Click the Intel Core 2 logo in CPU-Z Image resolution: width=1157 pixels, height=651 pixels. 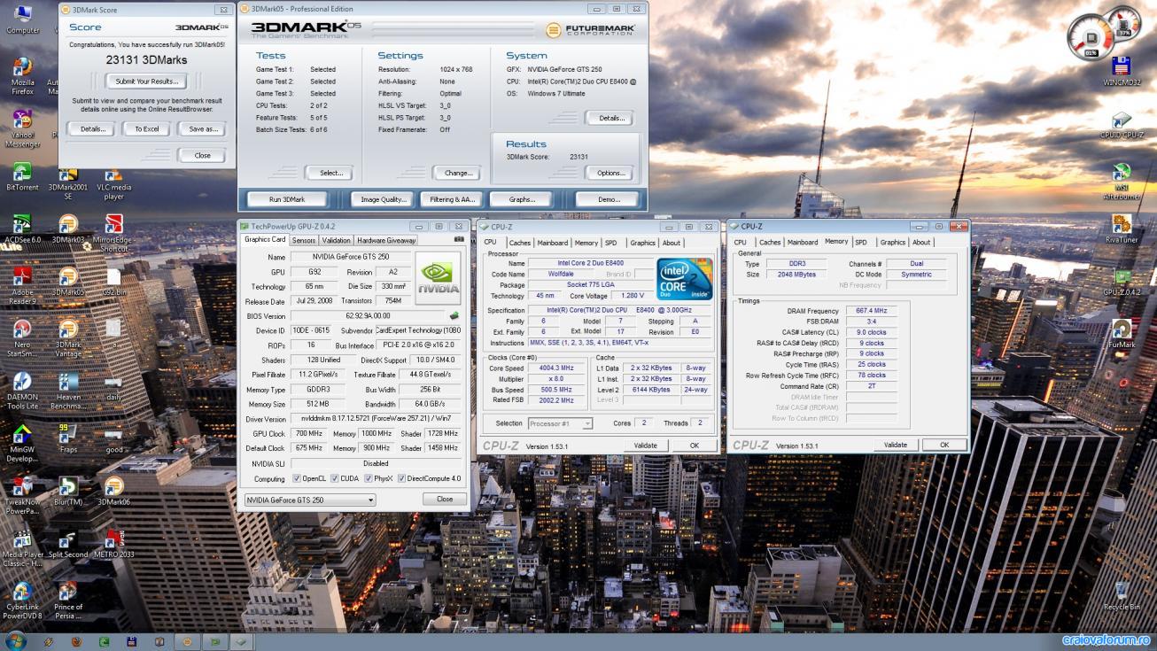[x=685, y=279]
